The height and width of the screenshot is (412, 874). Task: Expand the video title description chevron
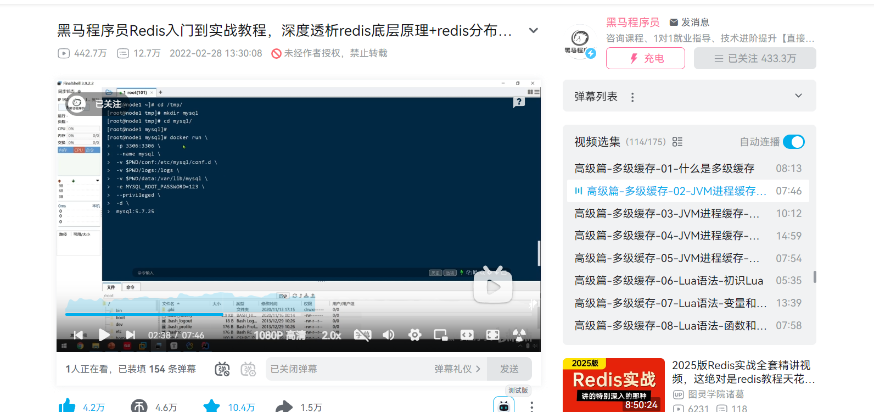pyautogui.click(x=533, y=31)
